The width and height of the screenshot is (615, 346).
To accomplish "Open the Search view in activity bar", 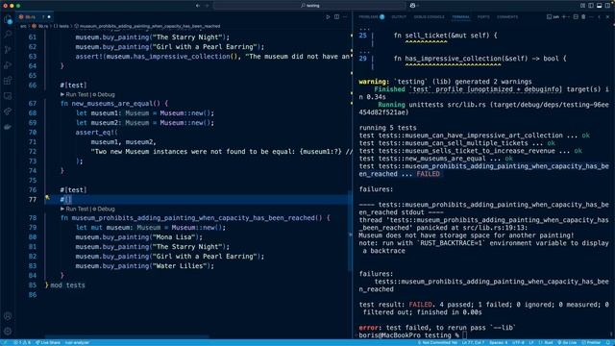I will [8, 35].
